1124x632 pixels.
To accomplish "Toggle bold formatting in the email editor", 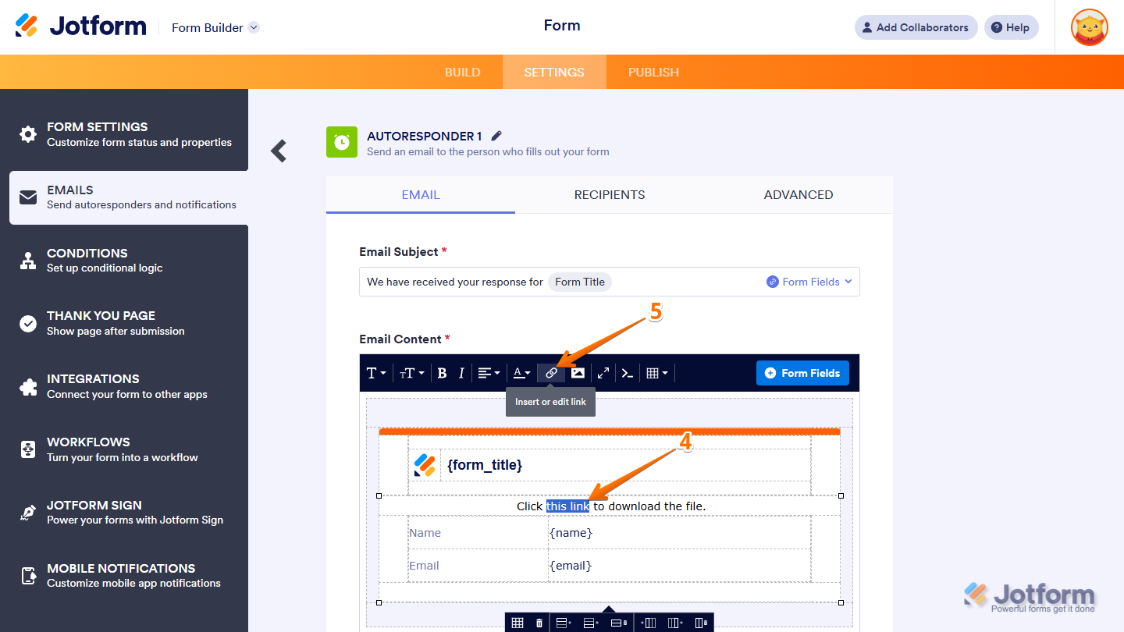I will (442, 372).
